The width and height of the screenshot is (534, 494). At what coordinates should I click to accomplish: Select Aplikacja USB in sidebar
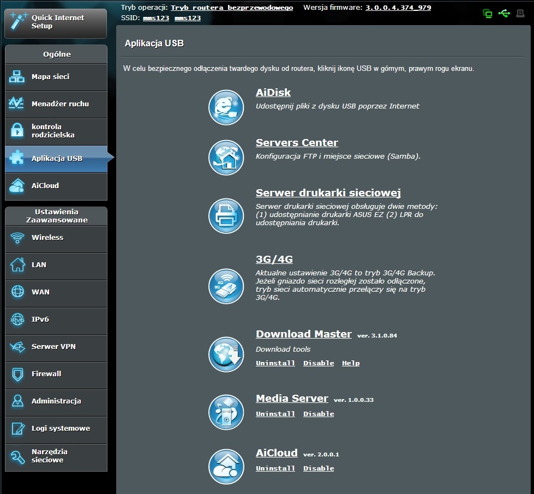[x=56, y=159]
